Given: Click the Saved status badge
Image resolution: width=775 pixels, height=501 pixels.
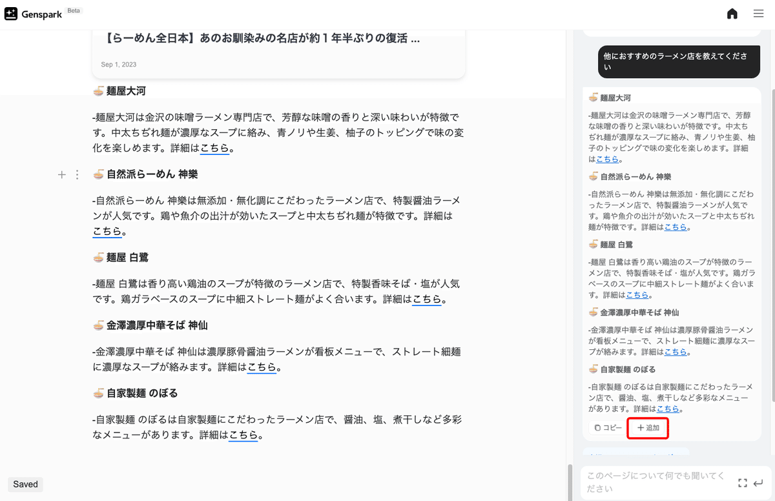Looking at the screenshot, I should pyautogui.click(x=26, y=484).
